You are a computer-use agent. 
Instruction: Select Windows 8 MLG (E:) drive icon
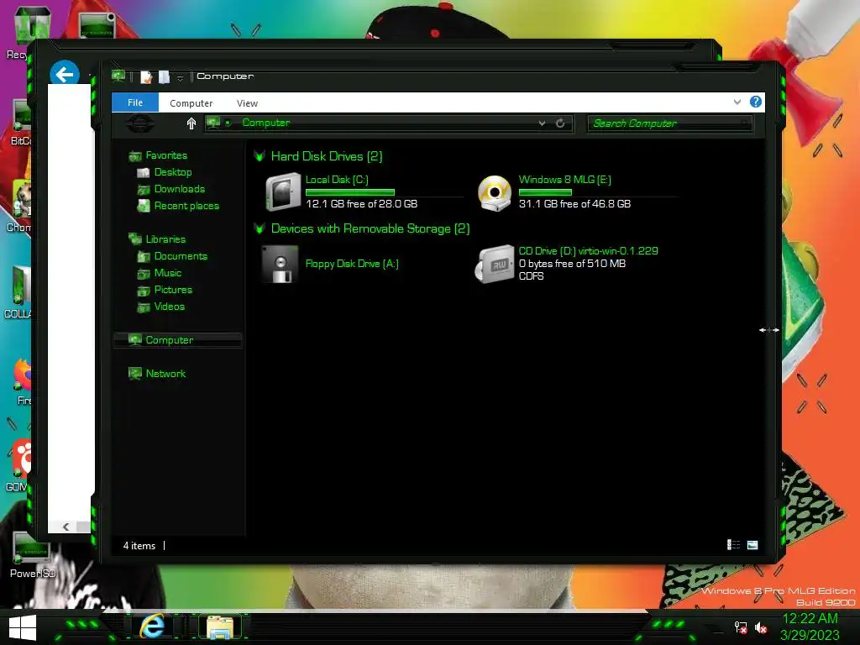click(x=494, y=193)
